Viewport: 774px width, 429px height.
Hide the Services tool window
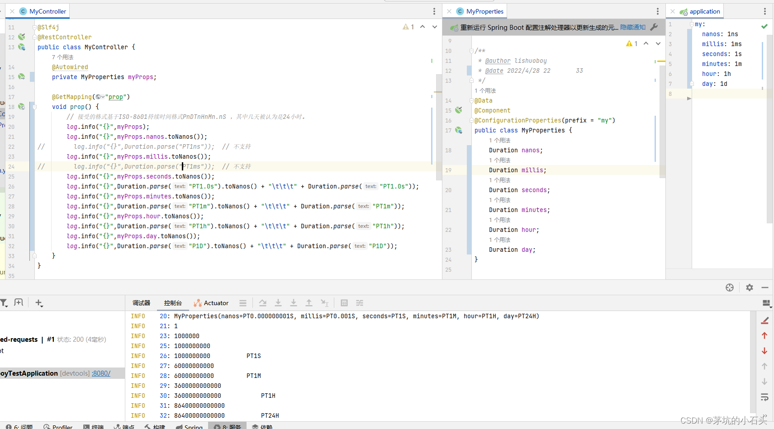[765, 288]
